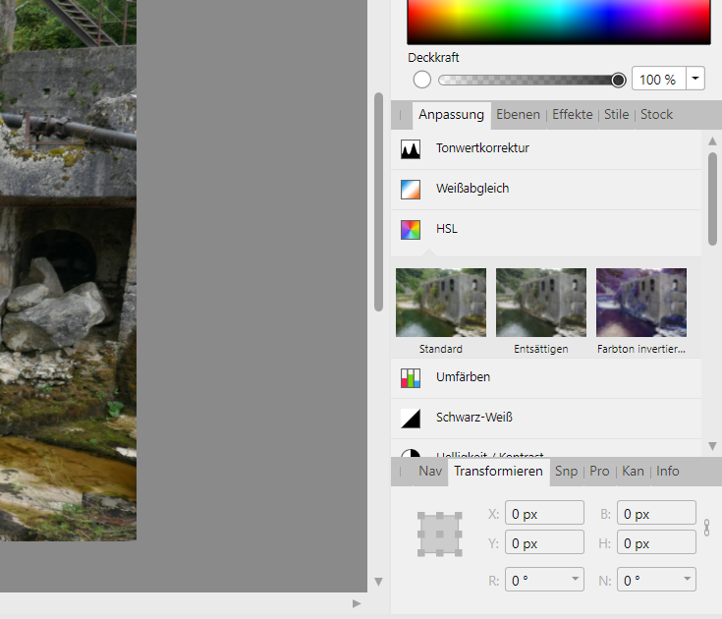This screenshot has height=619, width=722.
Task: Select the Transformieren tab
Action: coord(498,472)
